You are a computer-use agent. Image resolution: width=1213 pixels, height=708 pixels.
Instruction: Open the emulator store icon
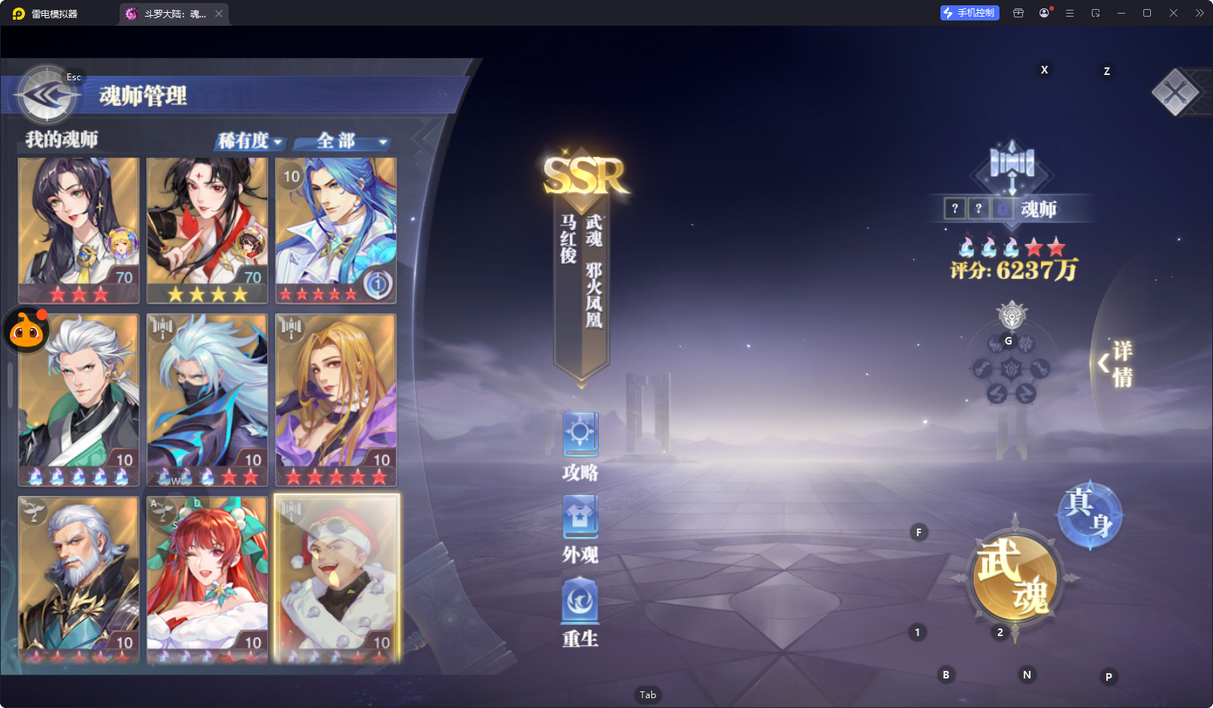click(1018, 13)
